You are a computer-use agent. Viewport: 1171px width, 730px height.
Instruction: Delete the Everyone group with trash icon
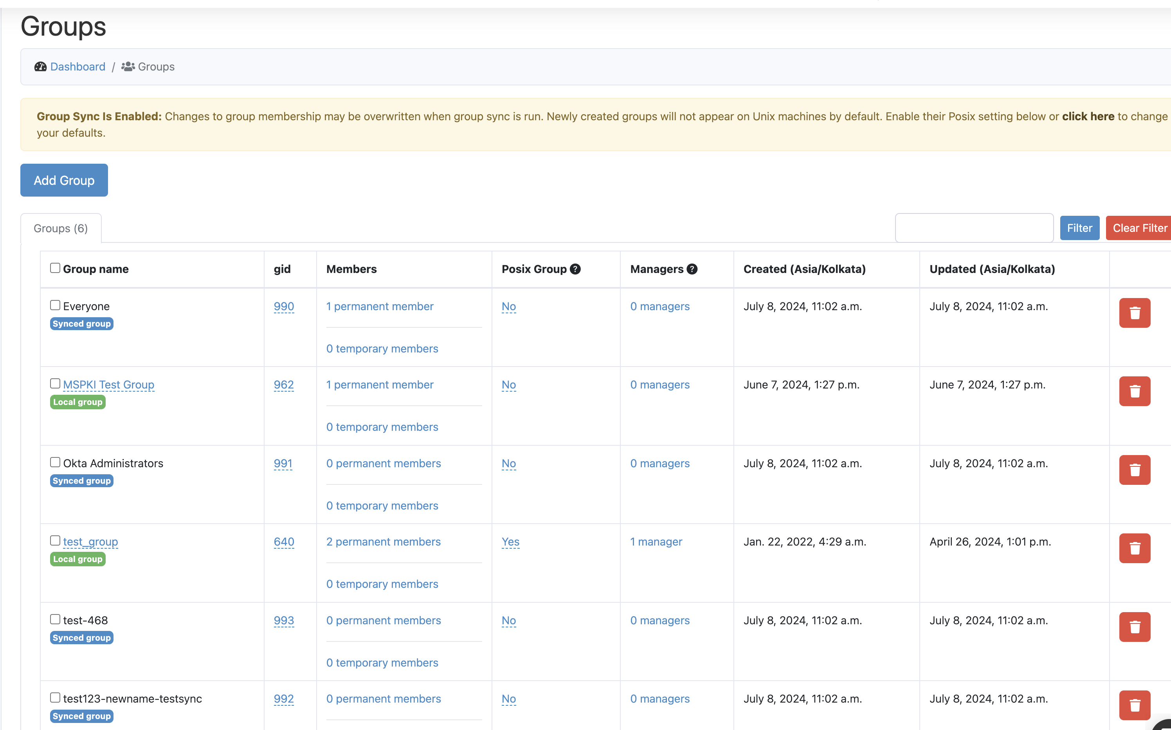pos(1134,313)
